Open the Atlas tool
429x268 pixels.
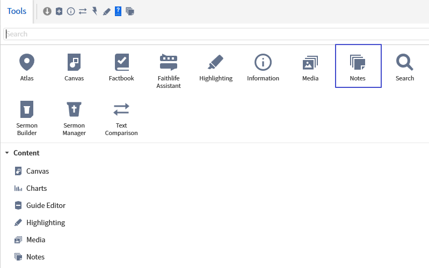click(27, 68)
